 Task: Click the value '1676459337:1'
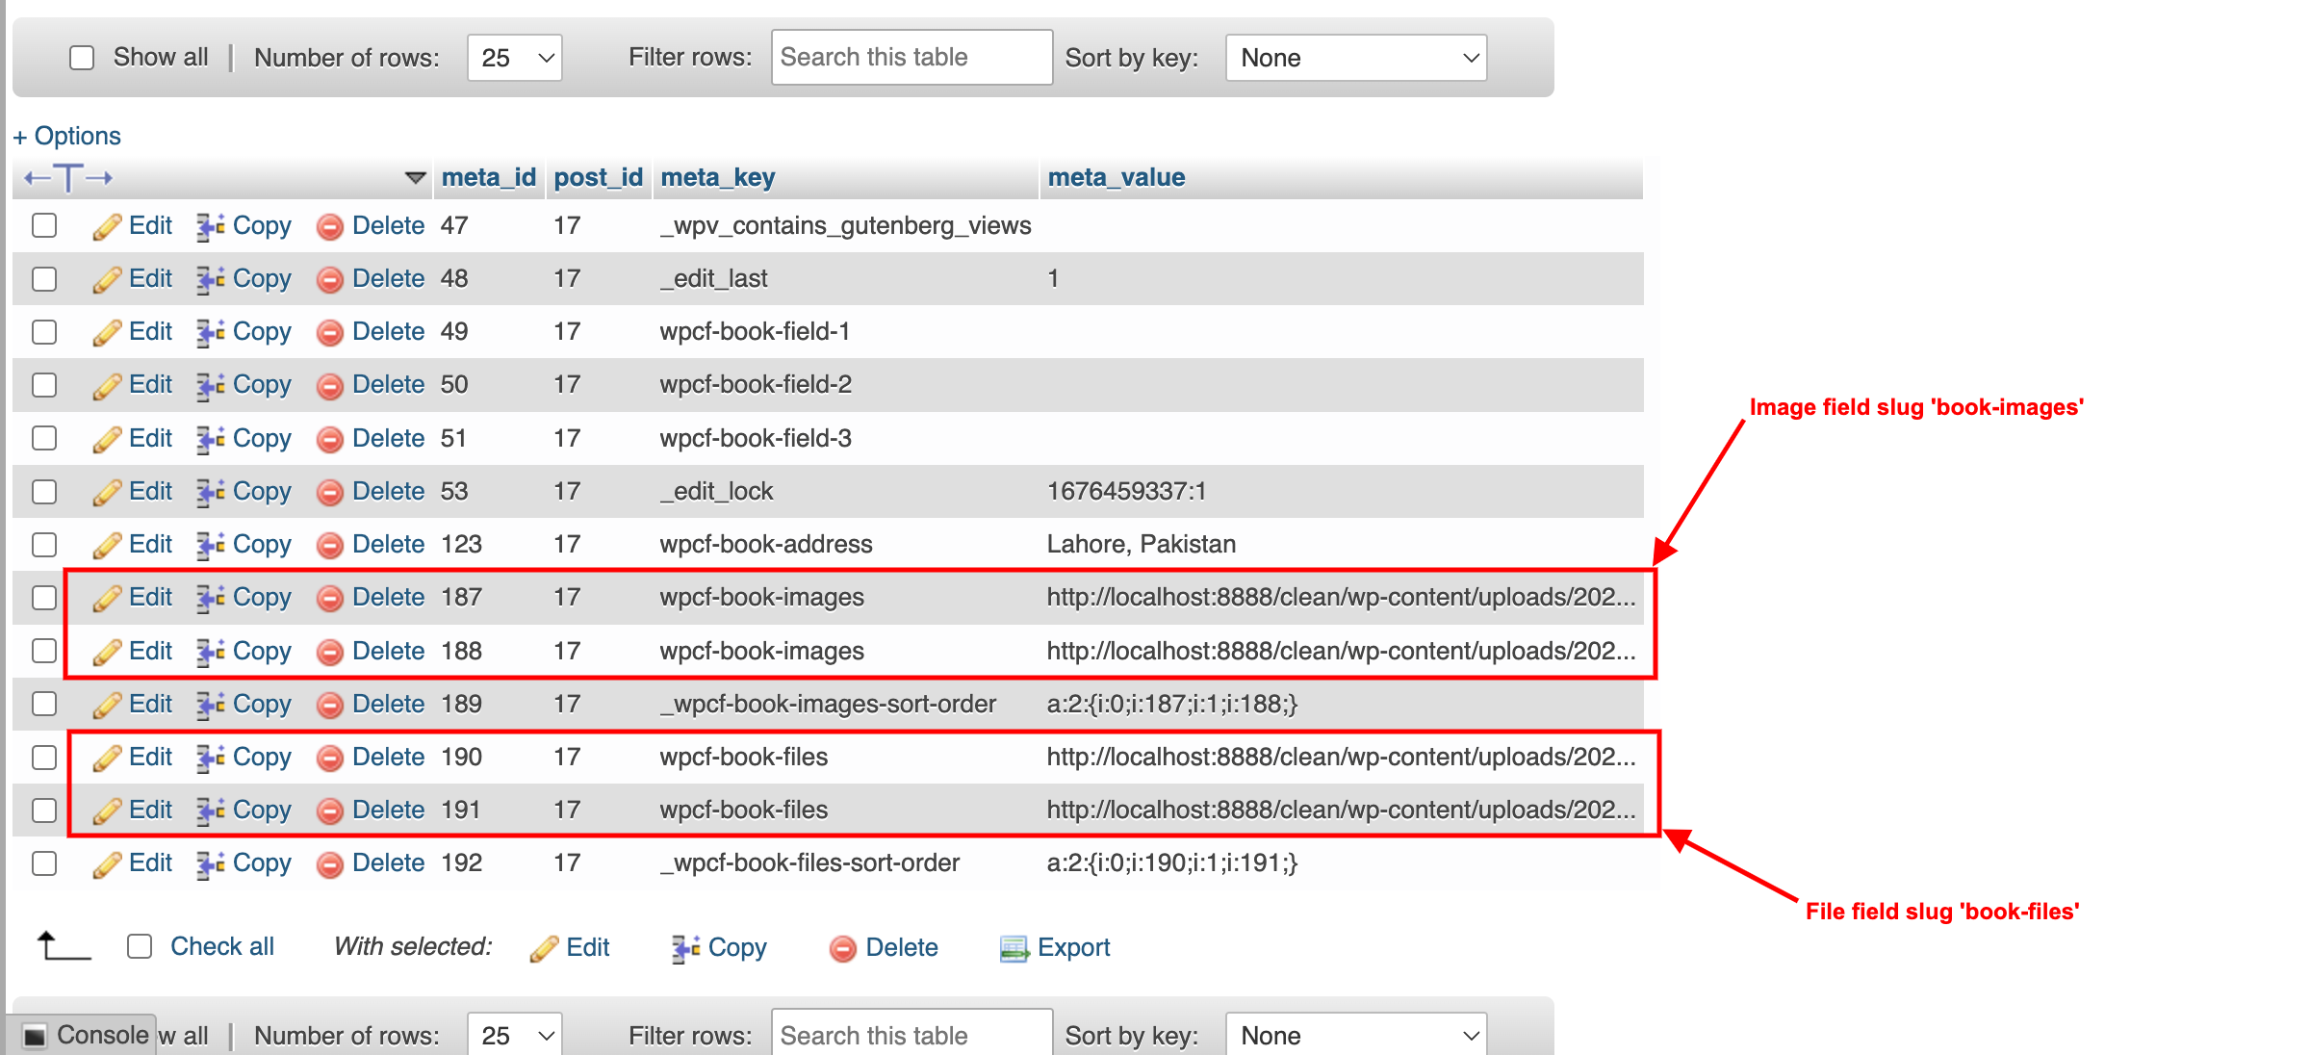tap(1126, 492)
